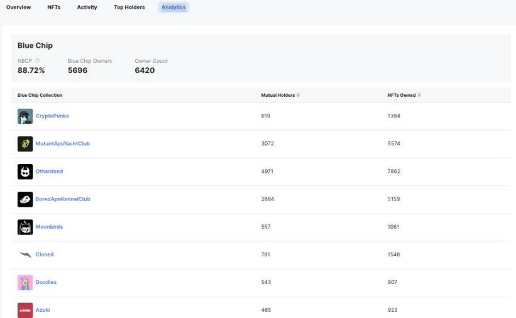Click Moonbirds mutual holders 557

[266, 226]
